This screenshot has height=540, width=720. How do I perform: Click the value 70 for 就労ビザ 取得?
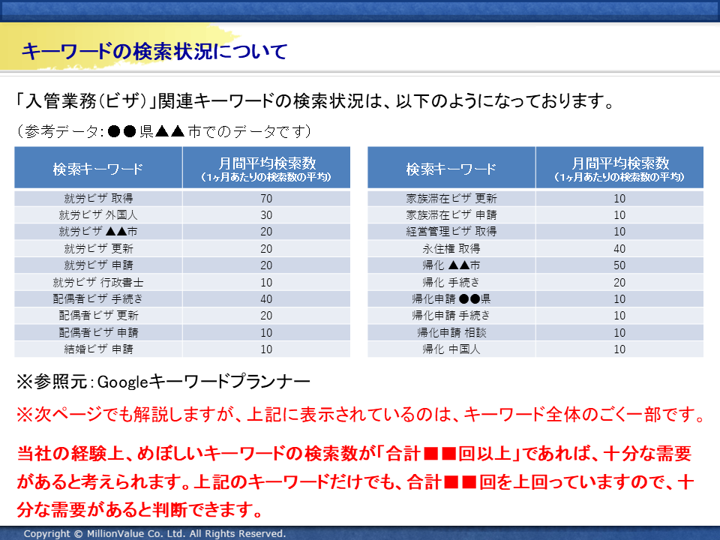pyautogui.click(x=266, y=198)
